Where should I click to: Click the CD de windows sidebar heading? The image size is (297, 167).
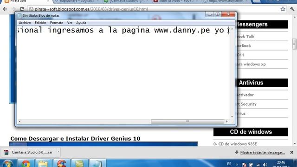[251, 132]
